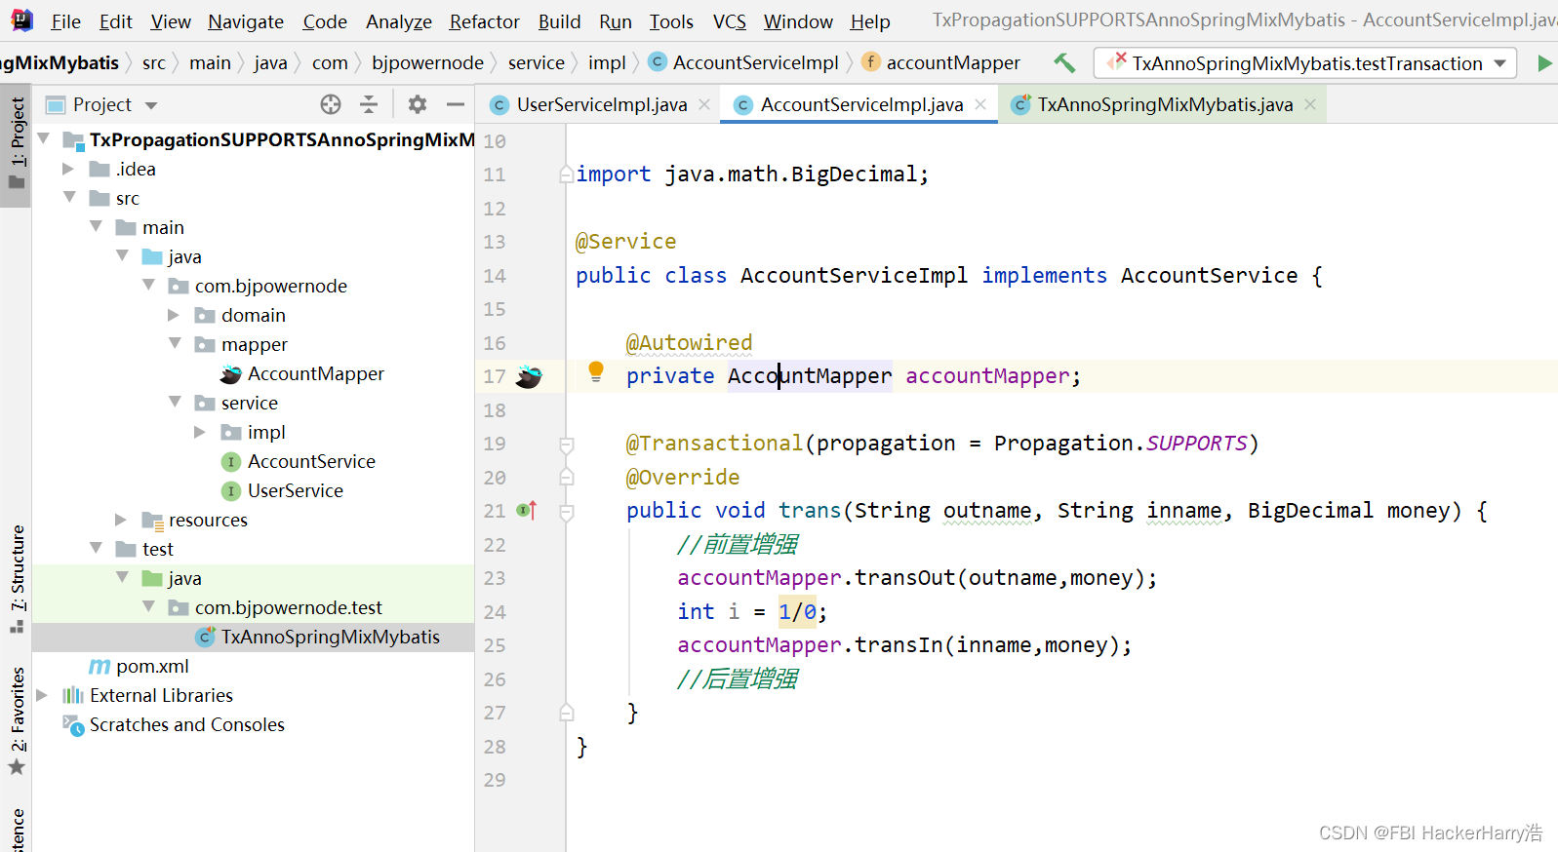1558x852 pixels.
Task: Click line number 24 in the gutter
Action: (495, 612)
